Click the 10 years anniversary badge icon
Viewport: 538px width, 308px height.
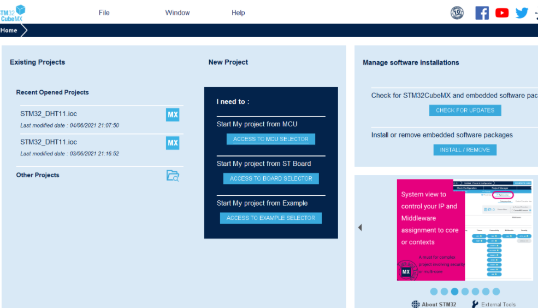457,13
